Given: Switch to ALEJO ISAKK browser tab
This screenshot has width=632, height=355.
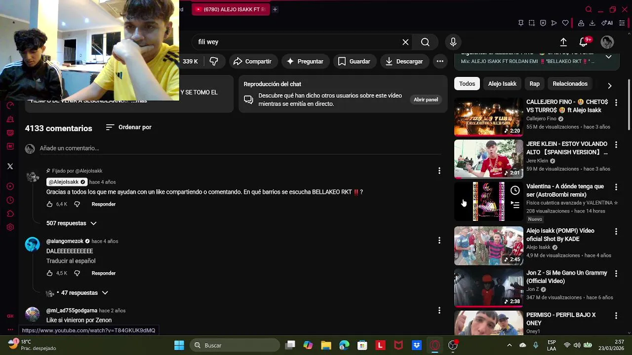Looking at the screenshot, I should click(x=231, y=9).
